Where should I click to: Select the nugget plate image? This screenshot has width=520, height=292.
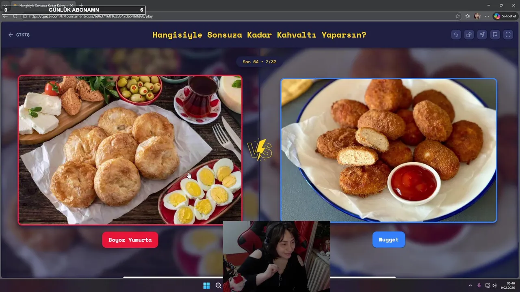click(x=389, y=150)
